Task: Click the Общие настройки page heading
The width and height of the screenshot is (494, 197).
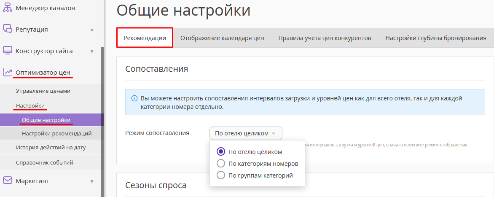Action: (183, 10)
